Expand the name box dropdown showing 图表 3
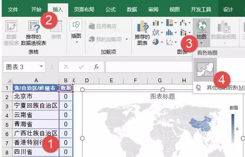This screenshot has width=245, height=157. click(x=41, y=66)
